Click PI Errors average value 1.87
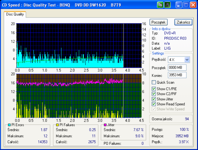Image resolution: width=198 pixels, height=150 pixels. (x=44, y=130)
